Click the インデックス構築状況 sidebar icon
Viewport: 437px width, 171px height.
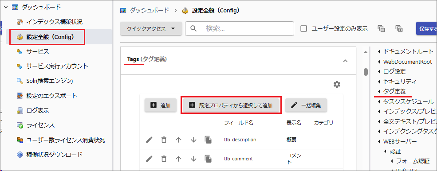(x=20, y=22)
